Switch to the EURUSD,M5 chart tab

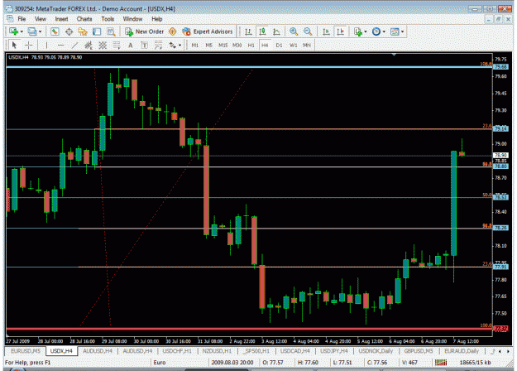[26, 351]
